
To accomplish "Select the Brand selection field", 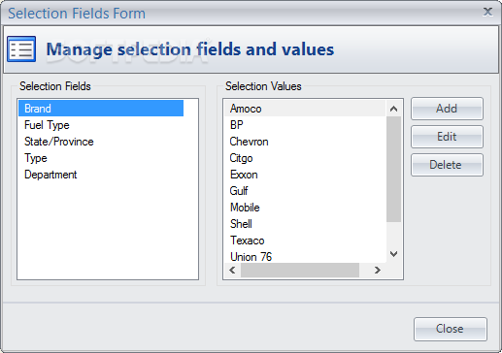I will [101, 109].
